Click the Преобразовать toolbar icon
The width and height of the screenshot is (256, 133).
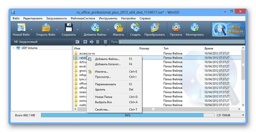click(154, 27)
